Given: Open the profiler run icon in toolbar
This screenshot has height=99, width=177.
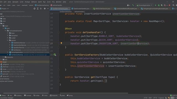Looking at the screenshot, I should tap(165, 5).
